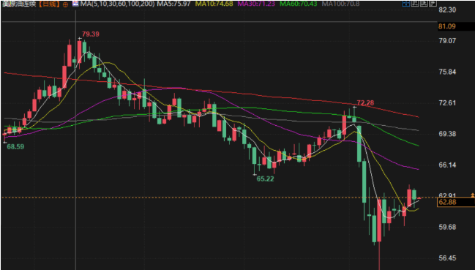The width and height of the screenshot is (475, 270).
Task: Open the indicator chart icon before MA settings
Action: [75, 4]
